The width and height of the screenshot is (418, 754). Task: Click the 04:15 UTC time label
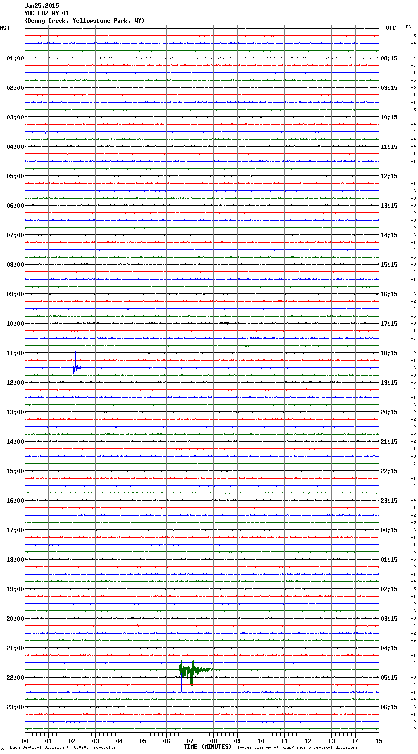[x=389, y=648]
